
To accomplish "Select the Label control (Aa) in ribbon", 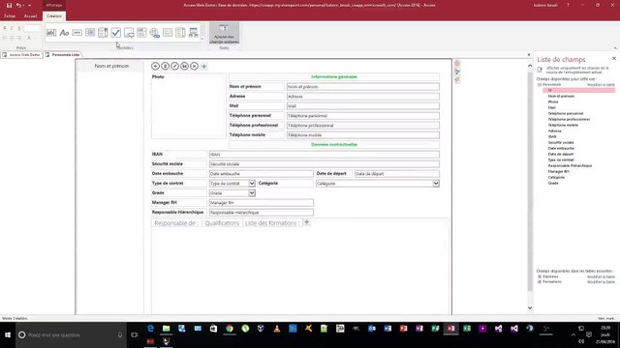I will (x=64, y=33).
